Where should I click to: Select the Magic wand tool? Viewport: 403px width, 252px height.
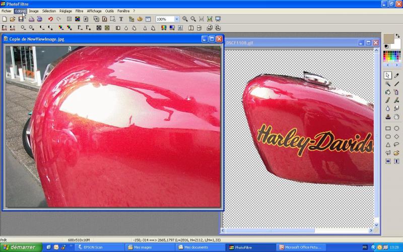pyautogui.click(x=388, y=84)
